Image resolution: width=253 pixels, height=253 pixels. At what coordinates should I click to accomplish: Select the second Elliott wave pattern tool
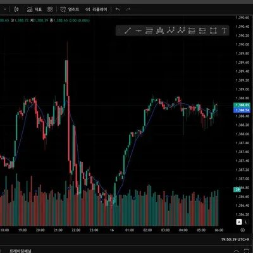[x=182, y=31]
